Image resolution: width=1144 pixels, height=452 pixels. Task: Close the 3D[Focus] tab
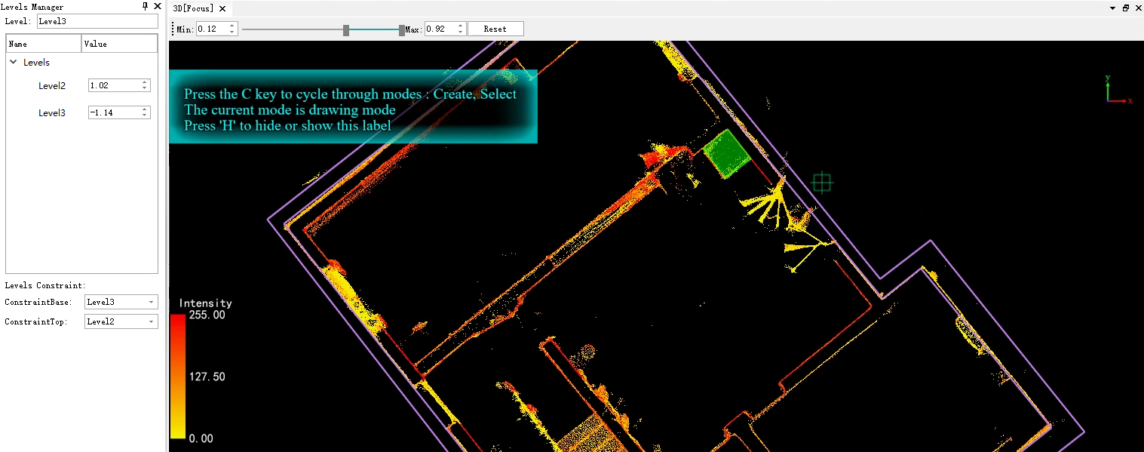[222, 8]
